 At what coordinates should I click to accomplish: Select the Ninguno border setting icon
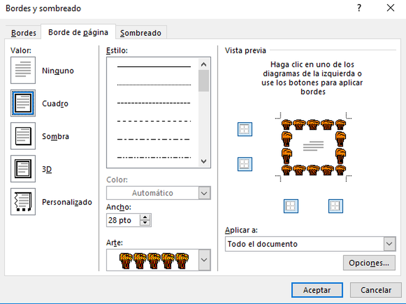click(23, 70)
